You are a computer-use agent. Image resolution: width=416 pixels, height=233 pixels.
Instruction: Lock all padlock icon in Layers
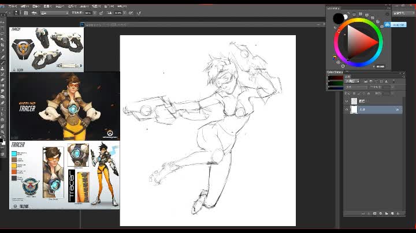click(369, 93)
